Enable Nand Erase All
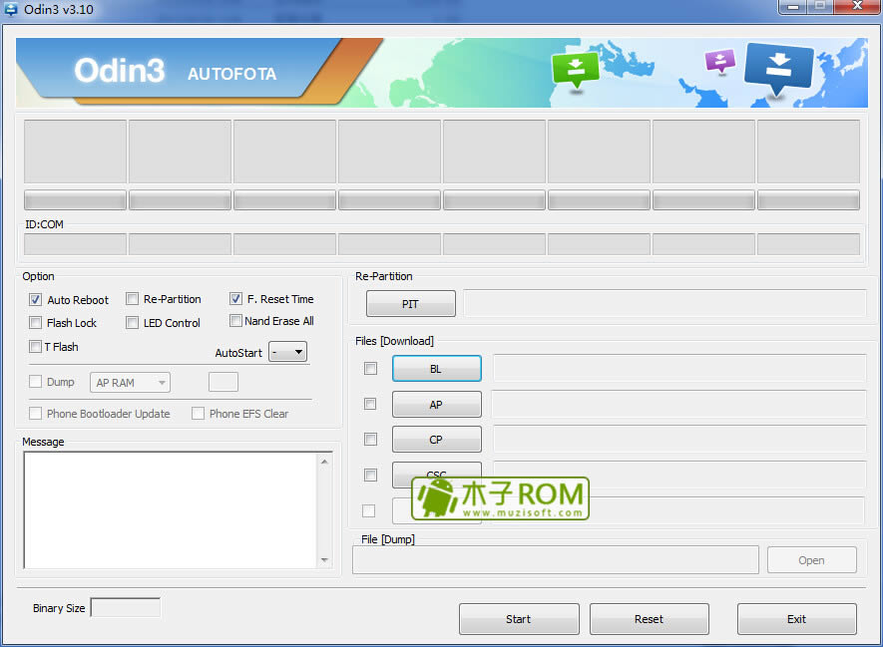The width and height of the screenshot is (883, 647). (235, 321)
